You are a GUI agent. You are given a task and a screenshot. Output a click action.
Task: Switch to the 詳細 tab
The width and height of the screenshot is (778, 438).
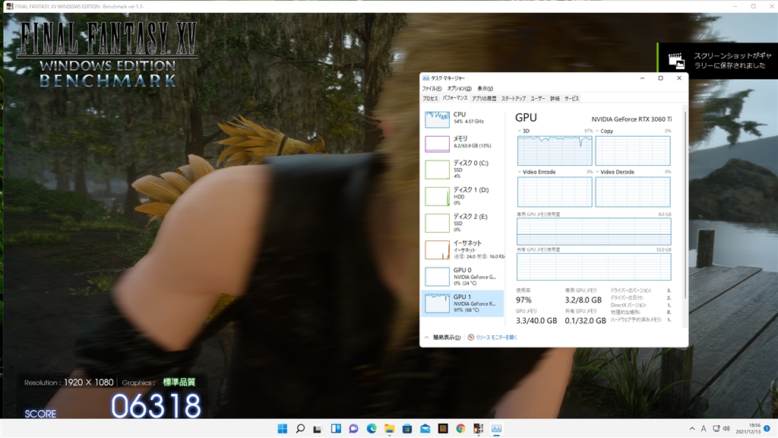click(555, 98)
